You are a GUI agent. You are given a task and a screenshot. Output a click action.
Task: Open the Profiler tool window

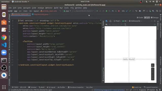click(x=61, y=87)
